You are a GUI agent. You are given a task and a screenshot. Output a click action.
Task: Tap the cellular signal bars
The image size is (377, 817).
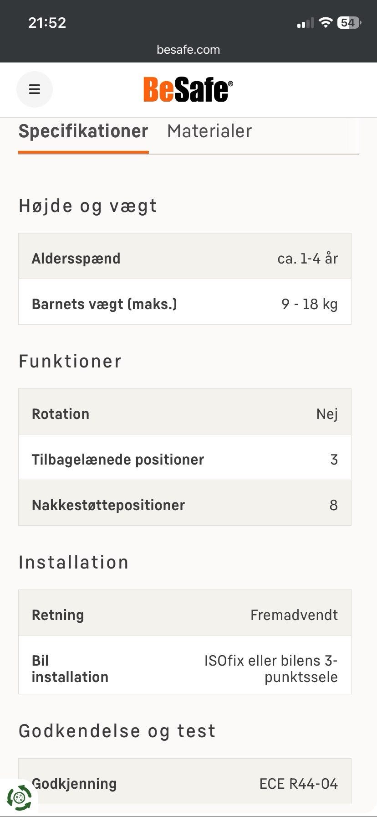click(305, 23)
